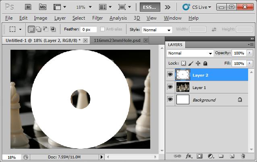Click the Opacity 100% field
This screenshot has width=257, height=162.
coord(239,53)
